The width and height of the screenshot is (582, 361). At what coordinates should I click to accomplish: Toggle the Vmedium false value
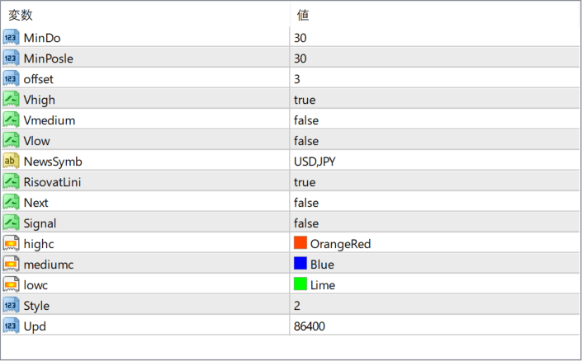434,120
